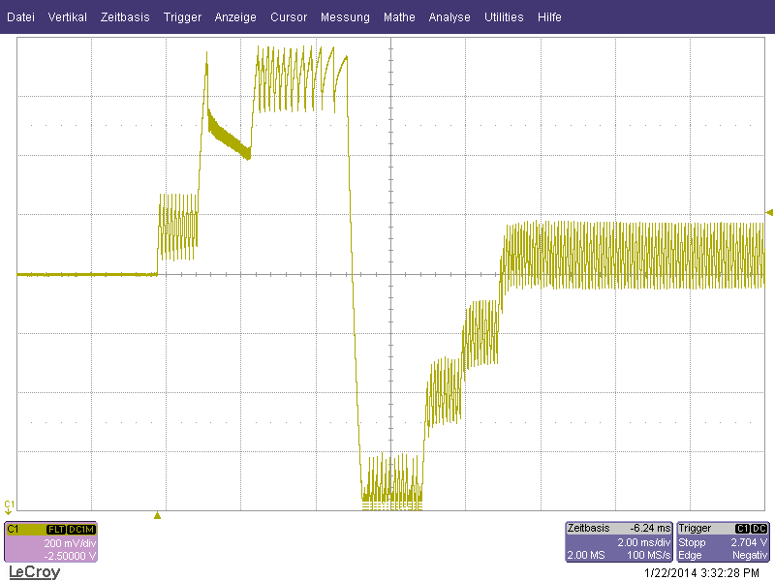Click the DC1M coupling badge
The image size is (775, 581).
81,529
